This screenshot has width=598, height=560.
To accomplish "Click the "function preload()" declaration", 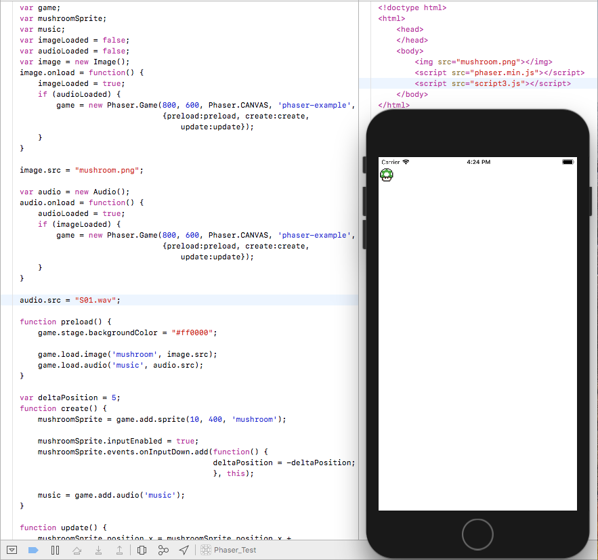I will pyautogui.click(x=66, y=322).
